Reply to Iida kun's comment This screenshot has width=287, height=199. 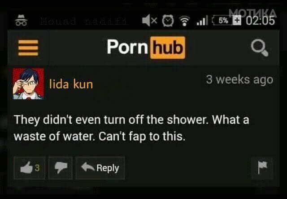pos(100,168)
